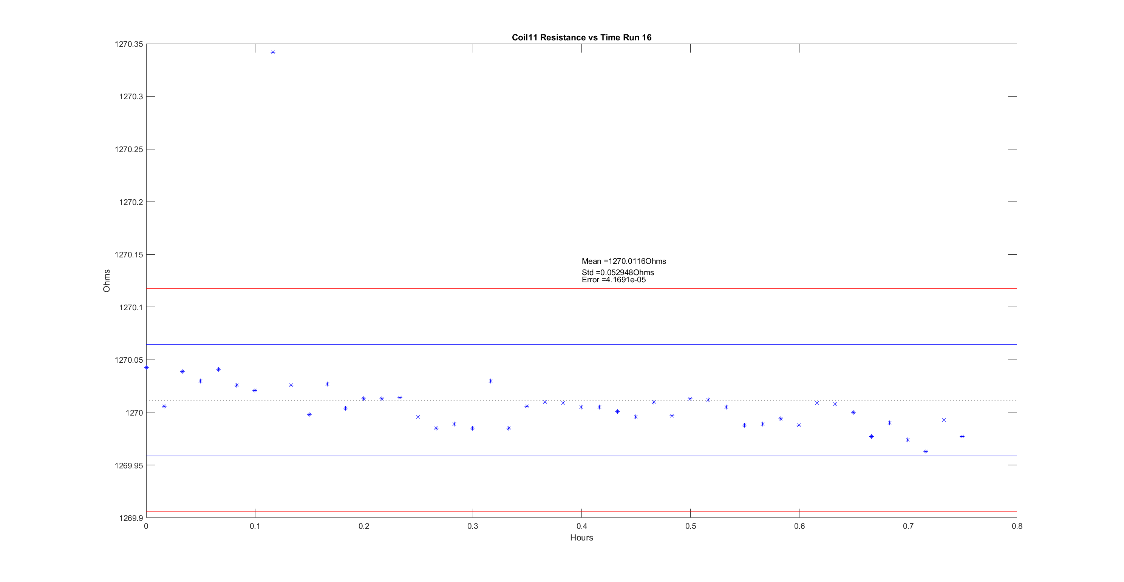Click the y-axis tick label 1270.35

click(x=129, y=44)
